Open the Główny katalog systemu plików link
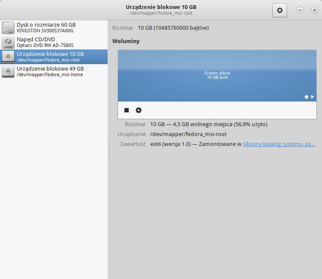This screenshot has height=279, width=322. click(x=279, y=144)
